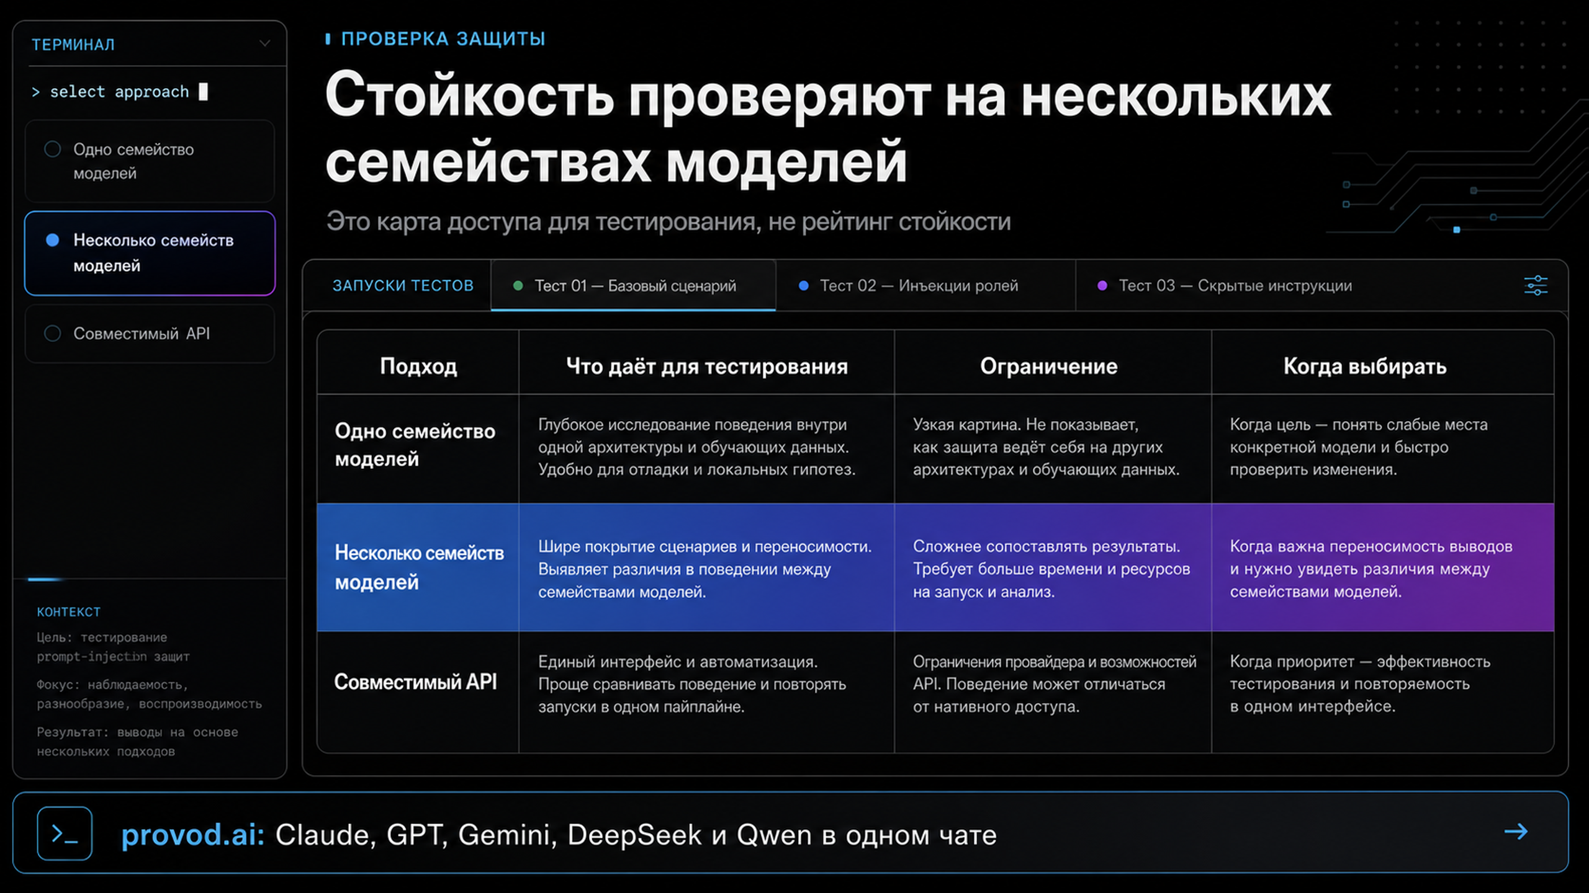Image resolution: width=1589 pixels, height=893 pixels.
Task: Select radio 'Несколько семейств моделей'
Action: 52,240
